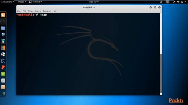Open the View menu
188x105 pixels.
pos(30,11)
